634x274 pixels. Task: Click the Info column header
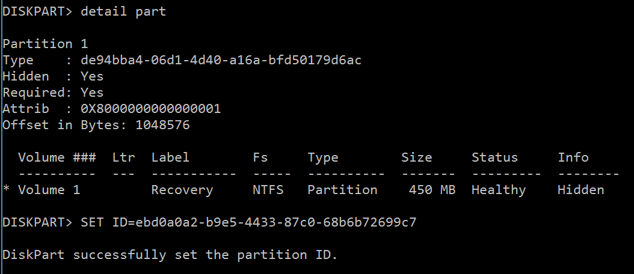point(573,157)
